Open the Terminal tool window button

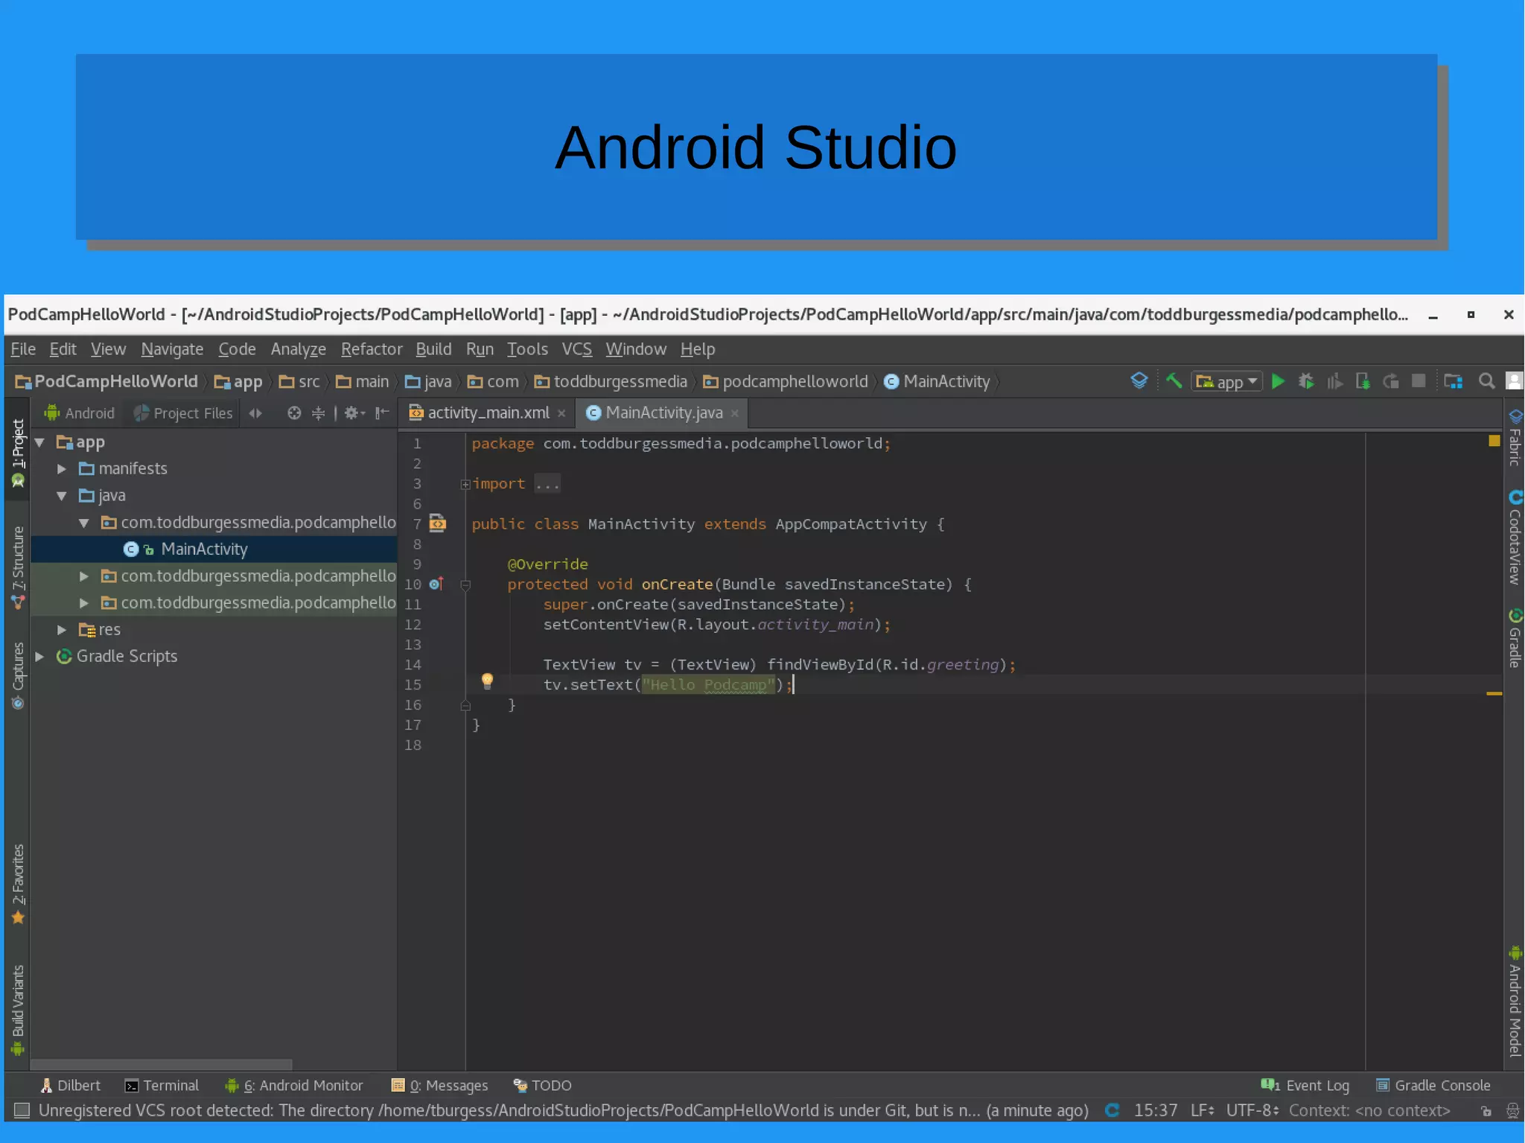click(x=162, y=1085)
